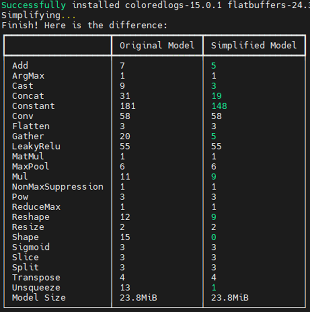Click the text 'Finish! Here is the difference:'
The image size is (310, 312).
coord(84,25)
